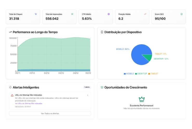Click the crown icon beside Oportunidades de Crescimento title
The image size is (192, 129).
coord(102,87)
